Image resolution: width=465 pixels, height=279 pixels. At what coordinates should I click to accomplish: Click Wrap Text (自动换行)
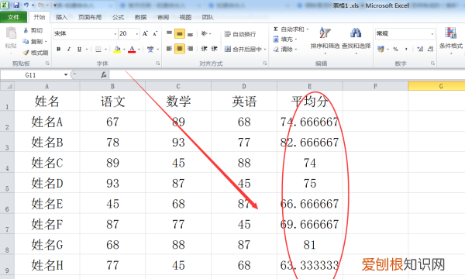pyautogui.click(x=240, y=34)
